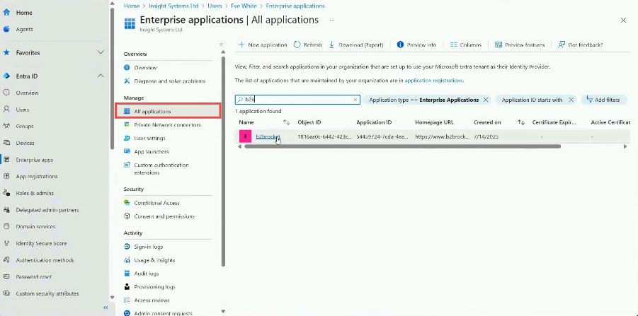Sort the table by the Name column
This screenshot has height=316, width=638.
[287, 122]
